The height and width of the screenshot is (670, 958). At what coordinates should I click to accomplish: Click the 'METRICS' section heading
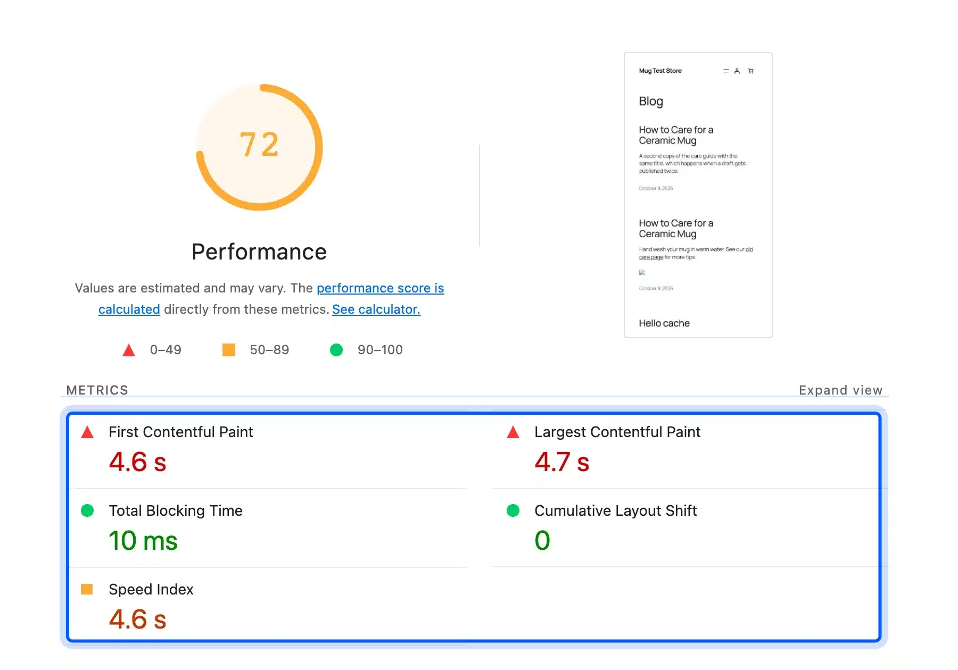(x=97, y=390)
